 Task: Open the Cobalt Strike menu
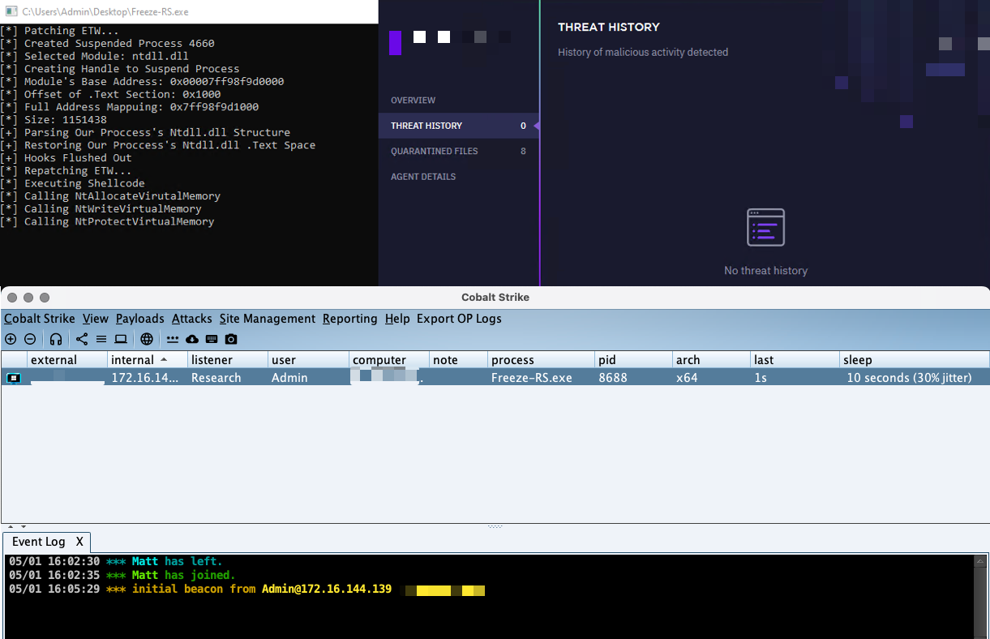click(x=40, y=319)
